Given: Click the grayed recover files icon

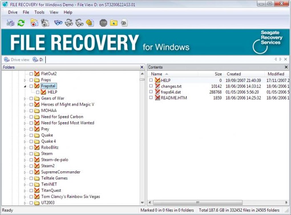Looking at the screenshot, I should pos(45,23).
